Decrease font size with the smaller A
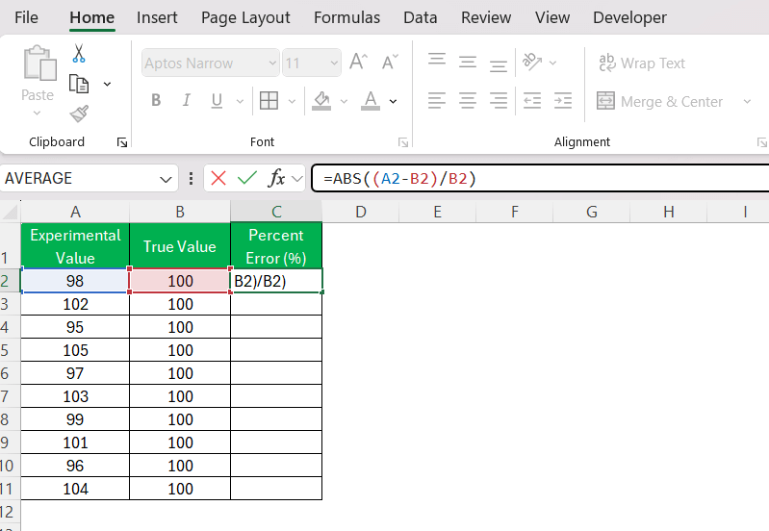The image size is (769, 531). click(x=390, y=63)
